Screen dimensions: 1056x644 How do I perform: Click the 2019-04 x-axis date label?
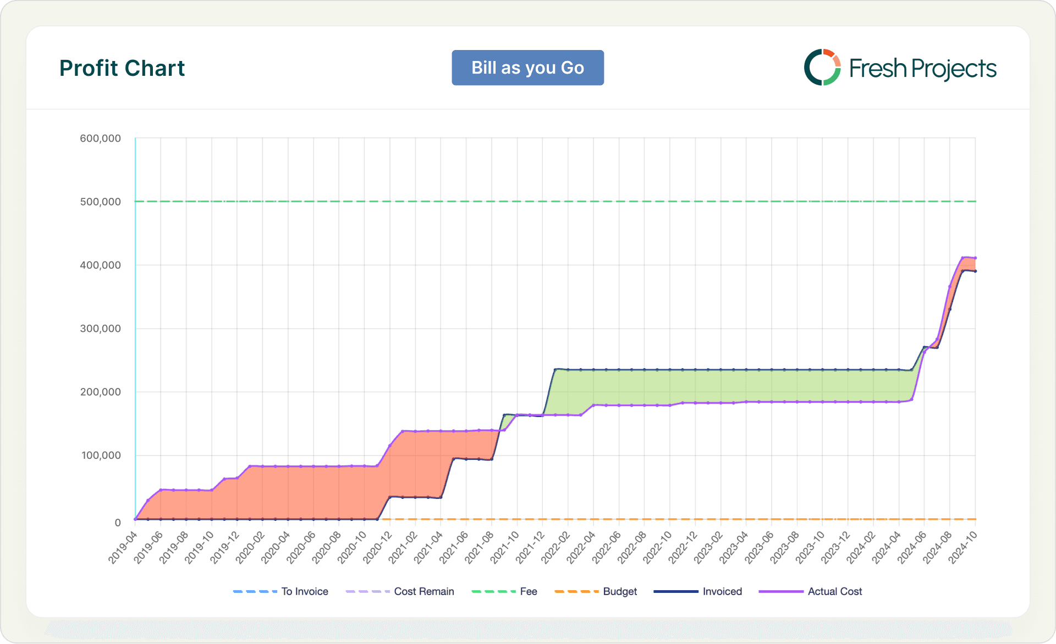[122, 548]
